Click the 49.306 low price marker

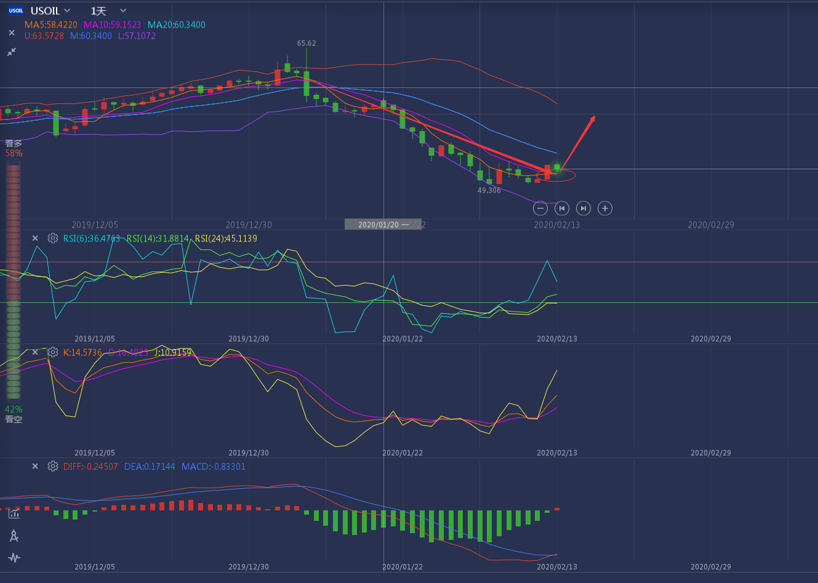489,190
